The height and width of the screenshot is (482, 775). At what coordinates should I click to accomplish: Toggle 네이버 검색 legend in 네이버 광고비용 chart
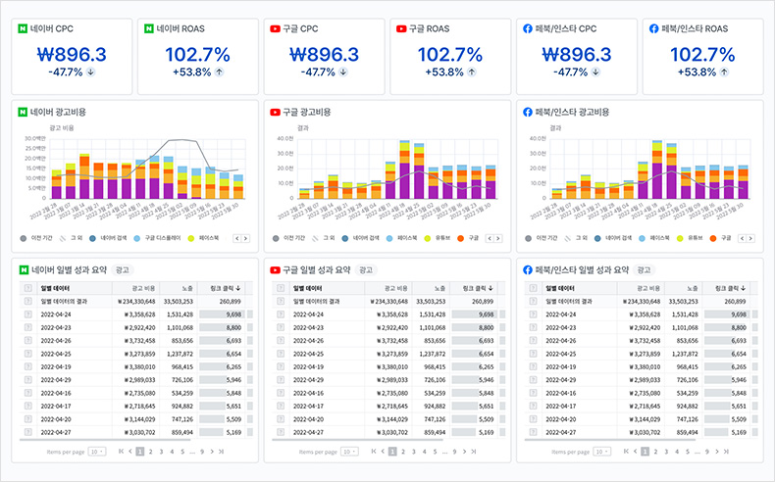click(108, 238)
